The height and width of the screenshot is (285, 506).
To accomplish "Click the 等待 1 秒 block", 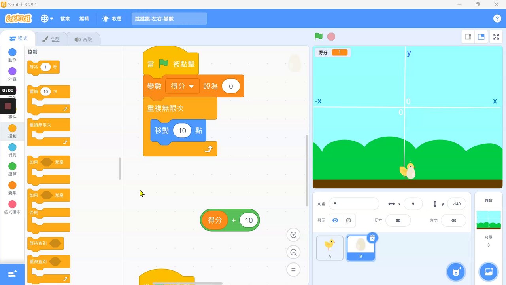I will pyautogui.click(x=43, y=67).
